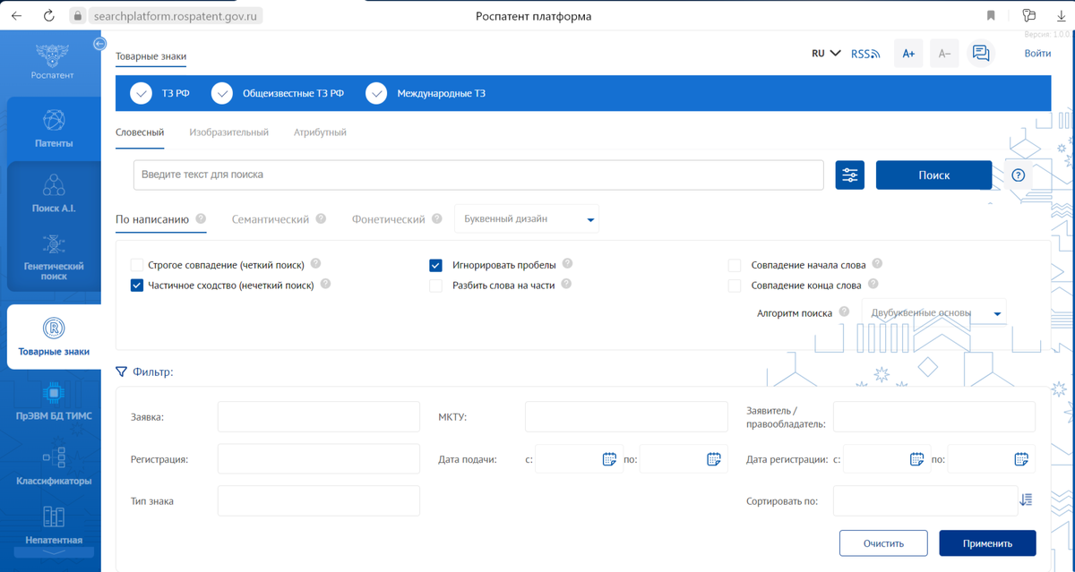
Task: Open calendar for Дата подачи start
Action: (x=609, y=459)
